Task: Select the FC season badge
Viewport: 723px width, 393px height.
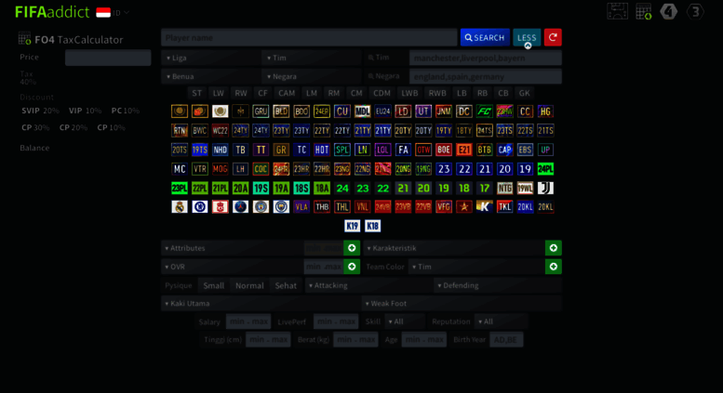Action: point(484,111)
